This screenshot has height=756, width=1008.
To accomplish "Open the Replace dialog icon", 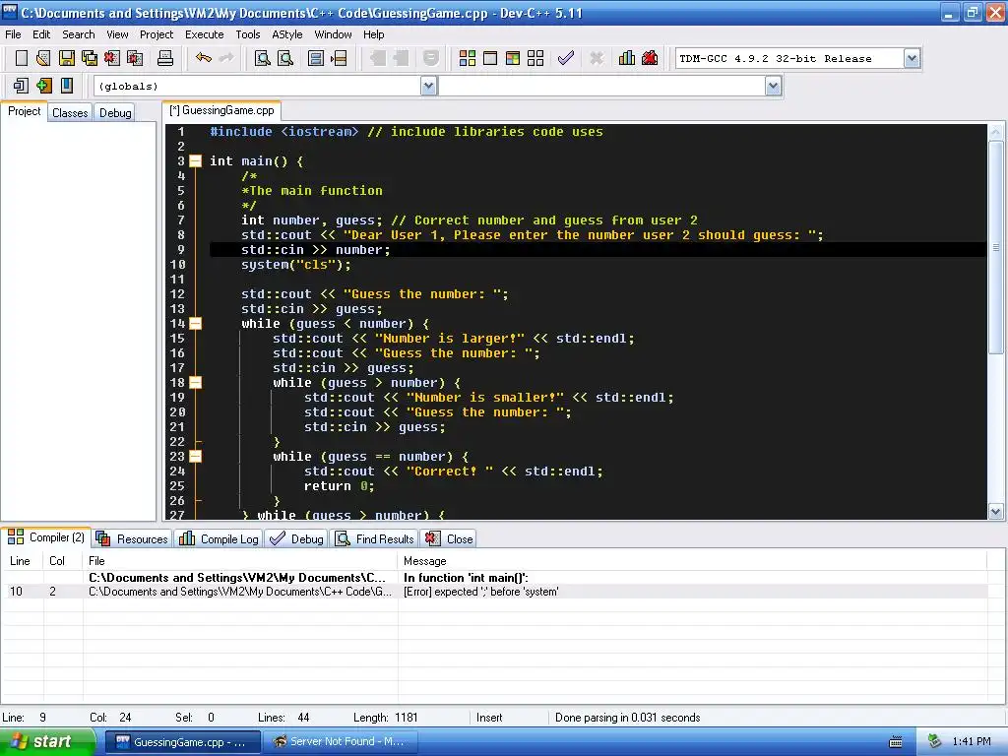I will click(285, 58).
